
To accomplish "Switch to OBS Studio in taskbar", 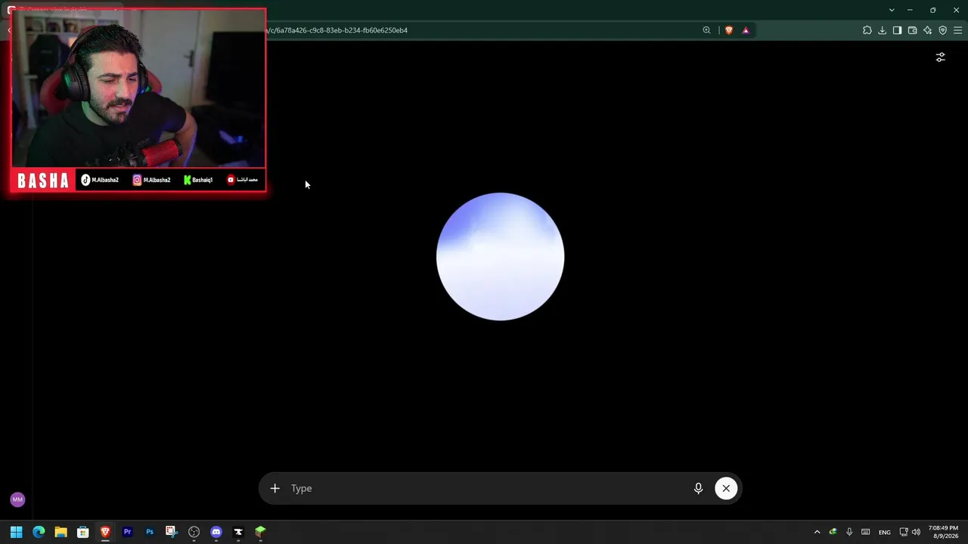I will [x=194, y=532].
